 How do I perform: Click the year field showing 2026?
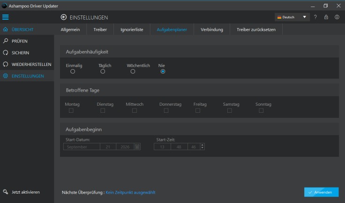[125, 147]
